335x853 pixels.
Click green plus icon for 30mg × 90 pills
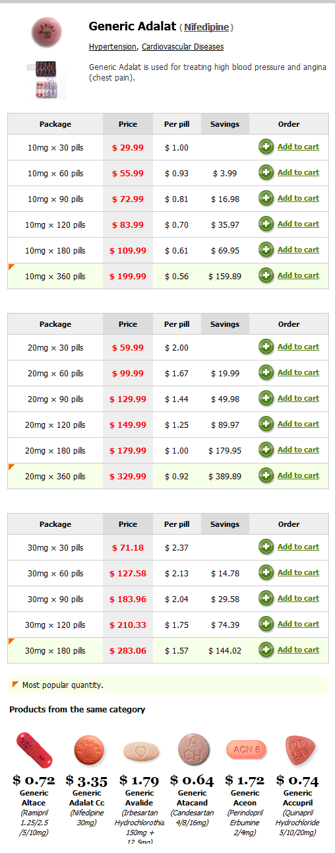point(266,599)
